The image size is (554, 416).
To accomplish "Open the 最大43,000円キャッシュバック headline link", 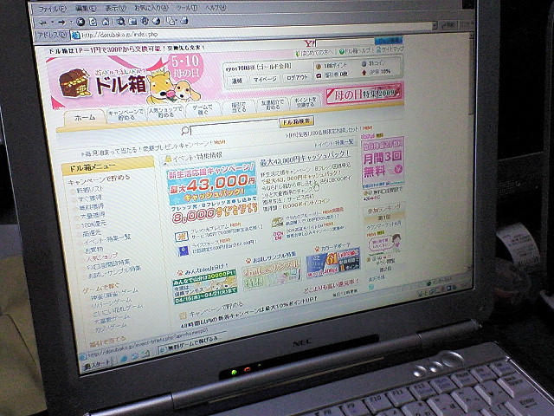I will [305, 158].
